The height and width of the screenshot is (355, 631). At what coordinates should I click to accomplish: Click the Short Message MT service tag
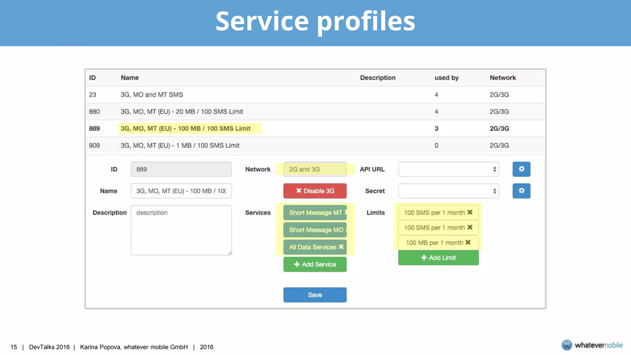click(x=315, y=213)
